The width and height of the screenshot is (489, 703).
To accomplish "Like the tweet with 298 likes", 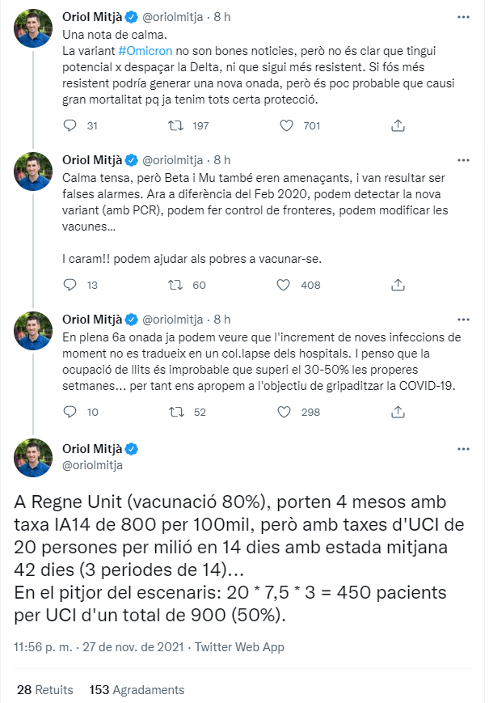I will [285, 412].
